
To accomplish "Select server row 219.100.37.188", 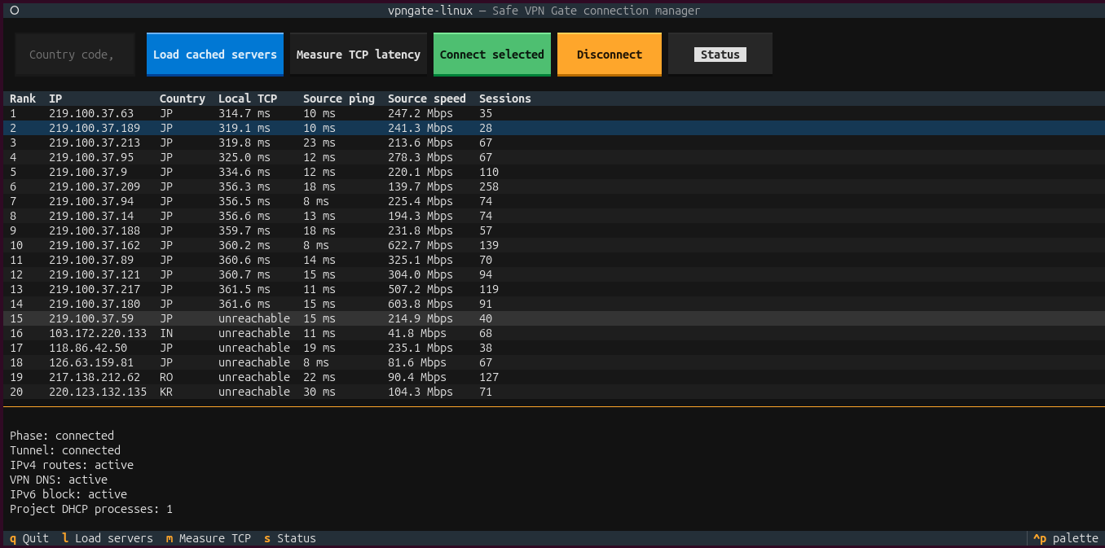I will pyautogui.click(x=552, y=230).
